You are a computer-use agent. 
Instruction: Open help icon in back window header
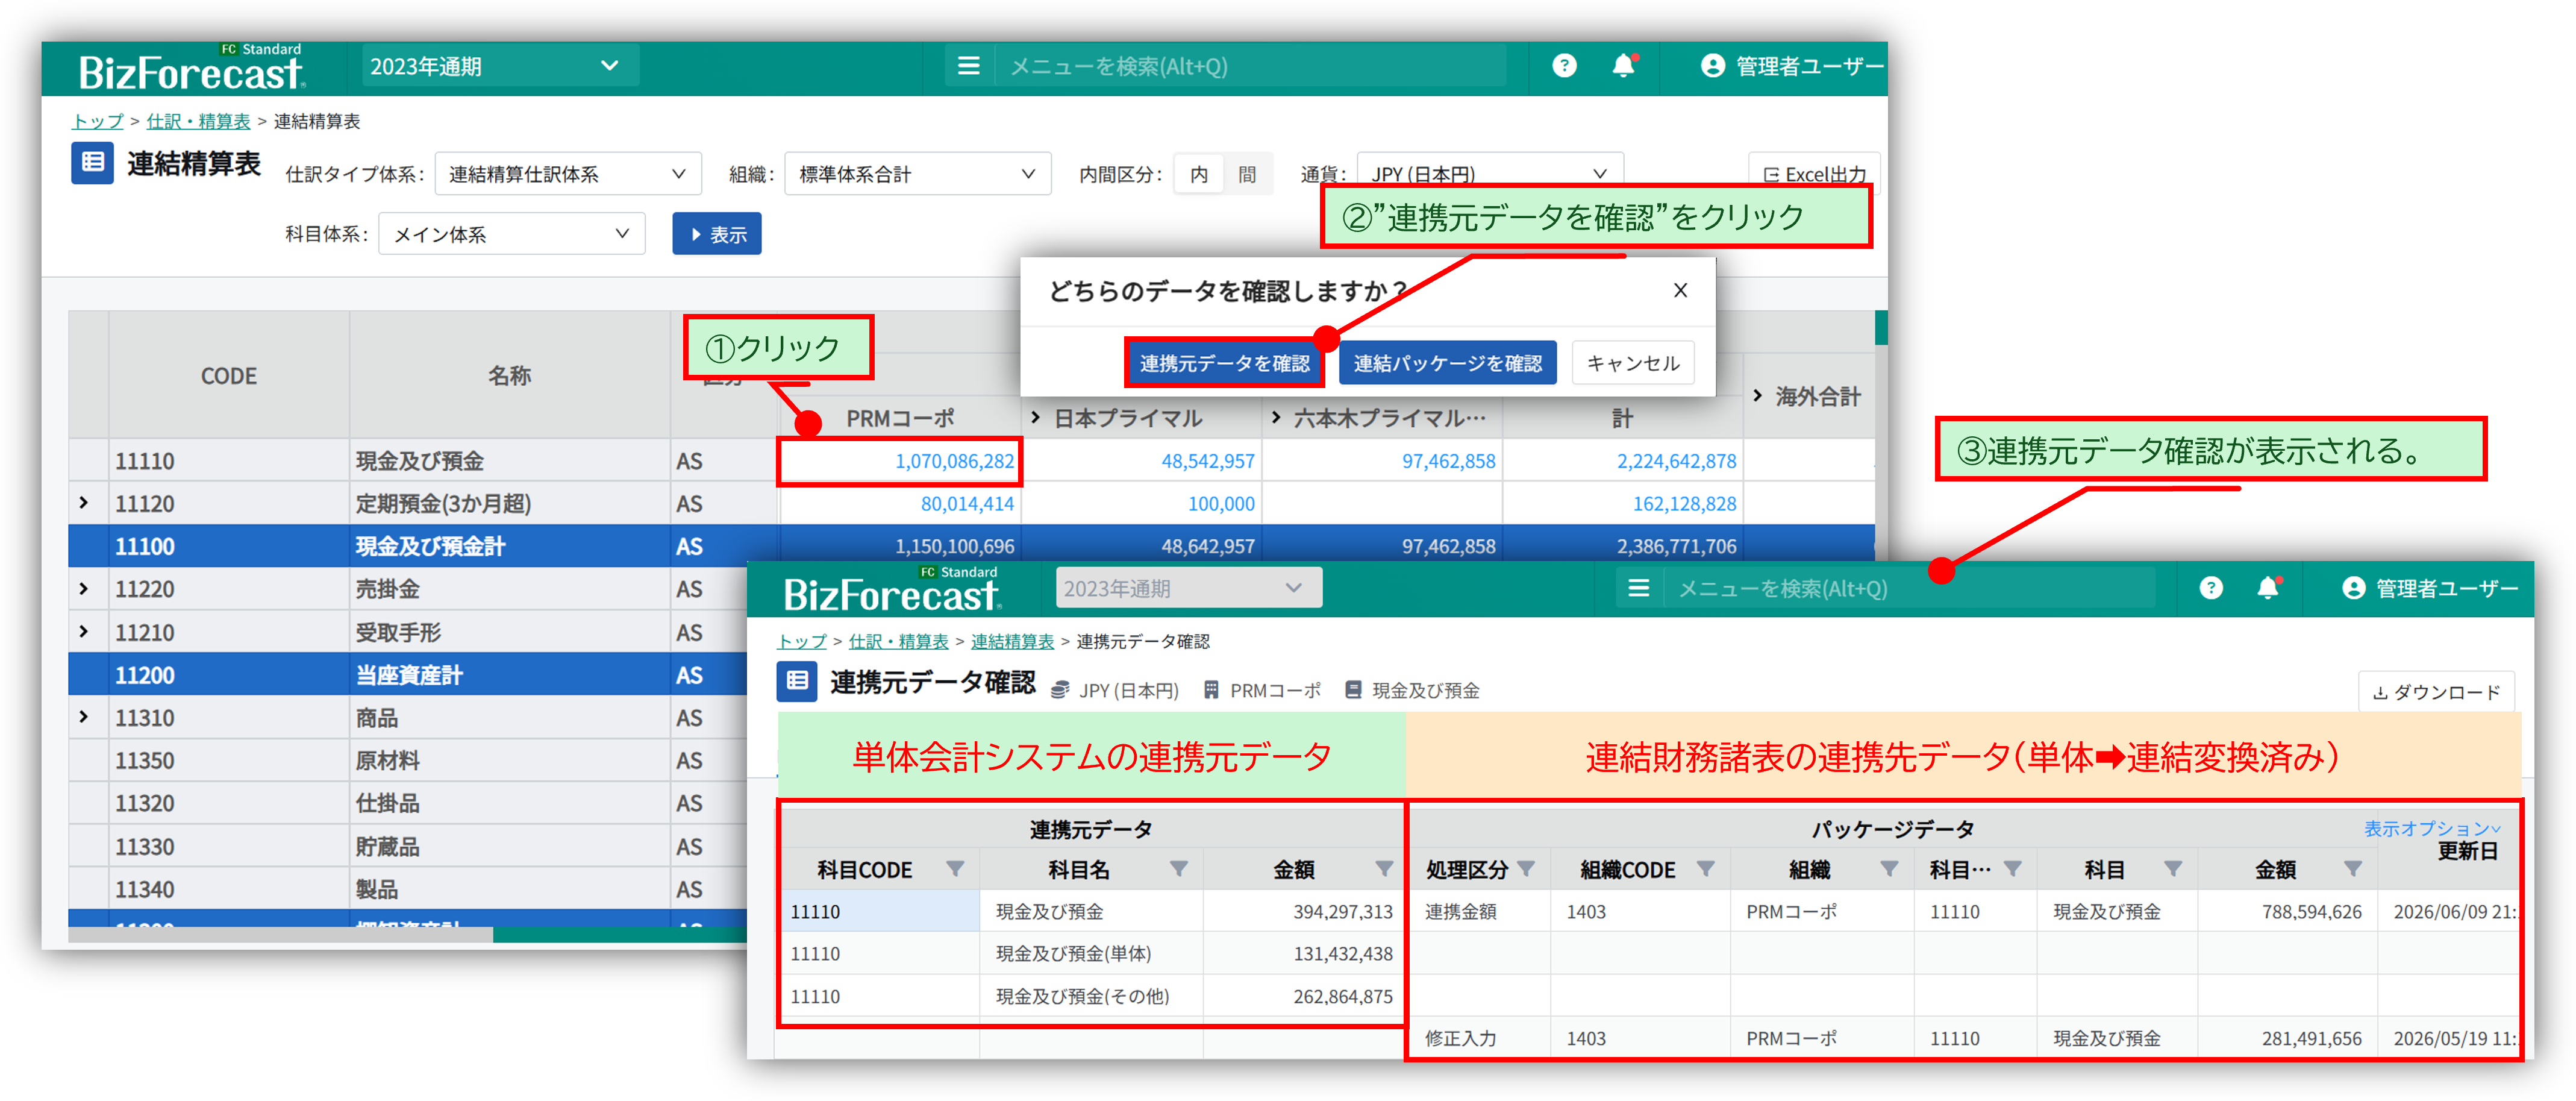coord(1564,66)
